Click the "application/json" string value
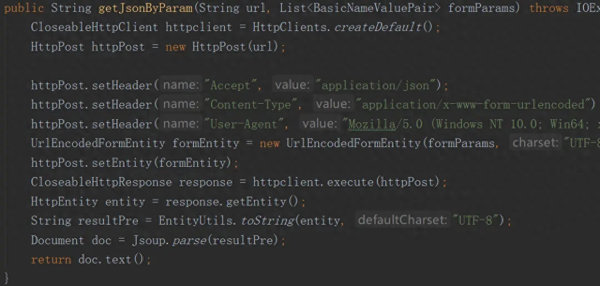 pos(376,85)
